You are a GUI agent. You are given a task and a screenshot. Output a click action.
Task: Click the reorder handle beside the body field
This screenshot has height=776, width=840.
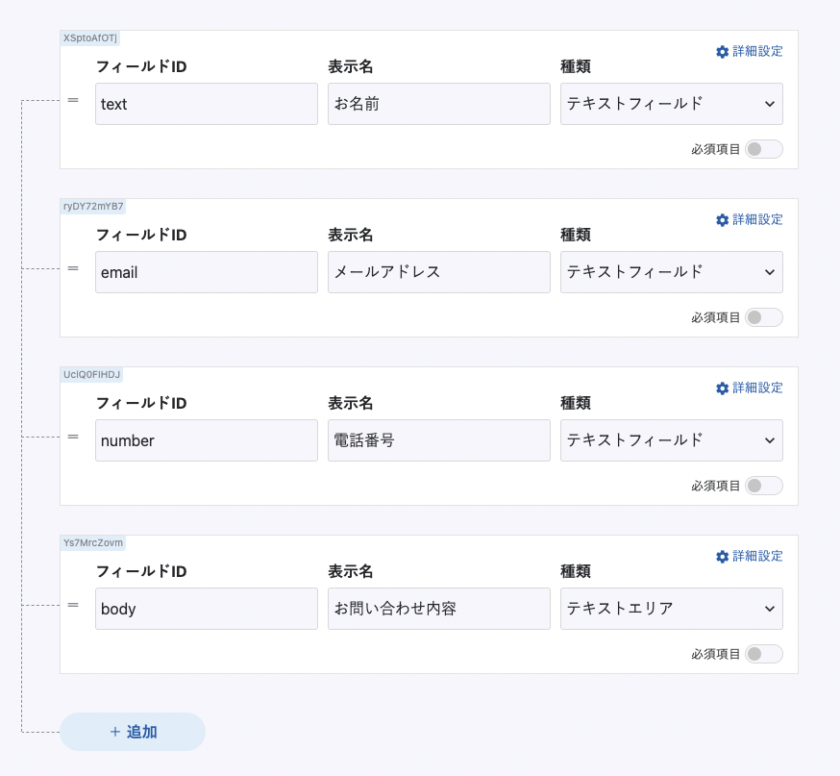pyautogui.click(x=73, y=605)
